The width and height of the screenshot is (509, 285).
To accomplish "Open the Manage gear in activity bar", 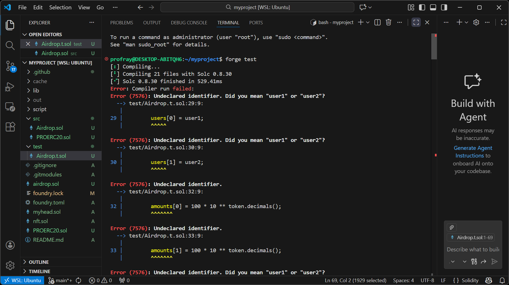I will coord(10,265).
